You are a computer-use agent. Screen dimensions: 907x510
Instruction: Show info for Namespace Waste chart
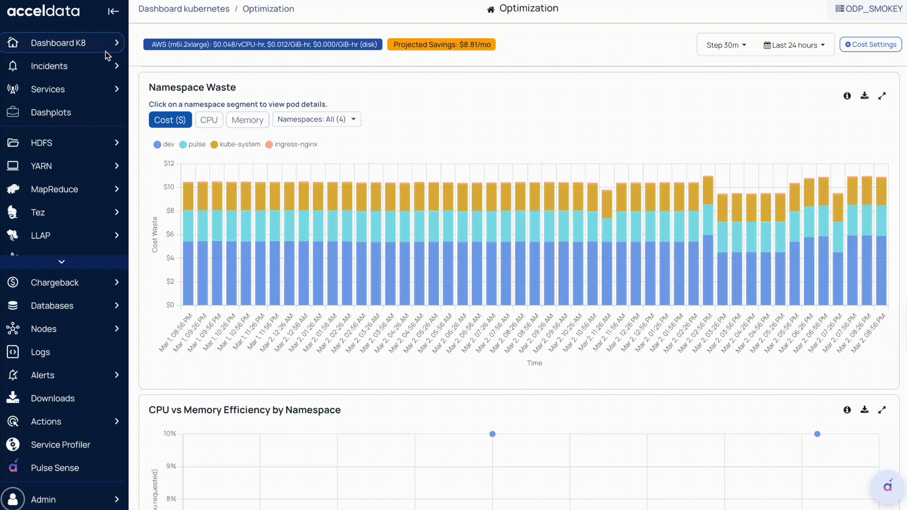[x=847, y=96]
